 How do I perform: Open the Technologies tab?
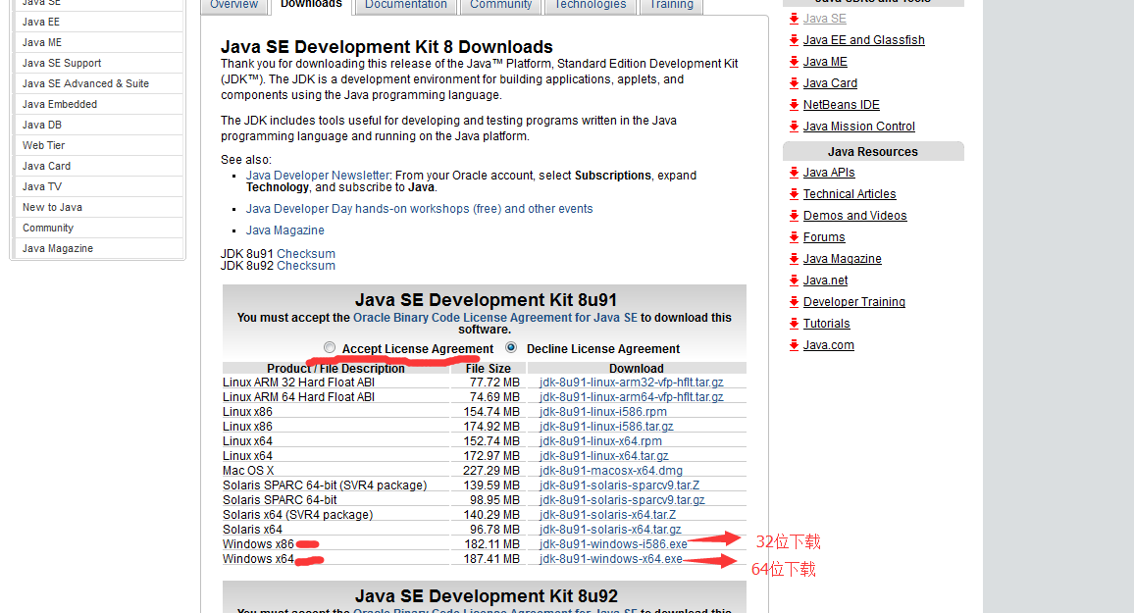click(591, 5)
